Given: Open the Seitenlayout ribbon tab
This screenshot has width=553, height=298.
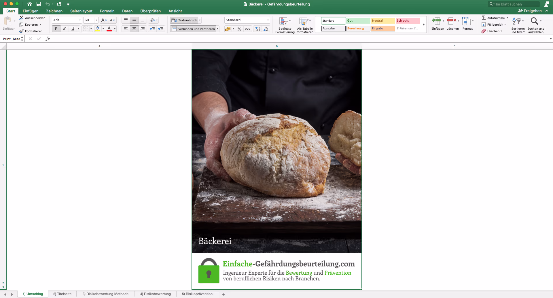Looking at the screenshot, I should 81,11.
